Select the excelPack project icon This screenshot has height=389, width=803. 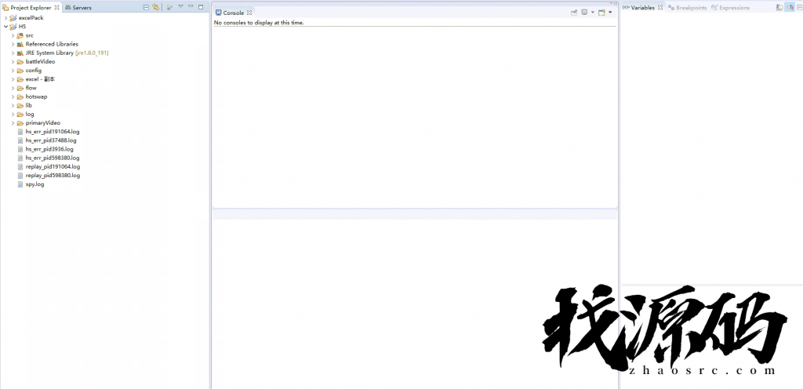click(x=13, y=18)
